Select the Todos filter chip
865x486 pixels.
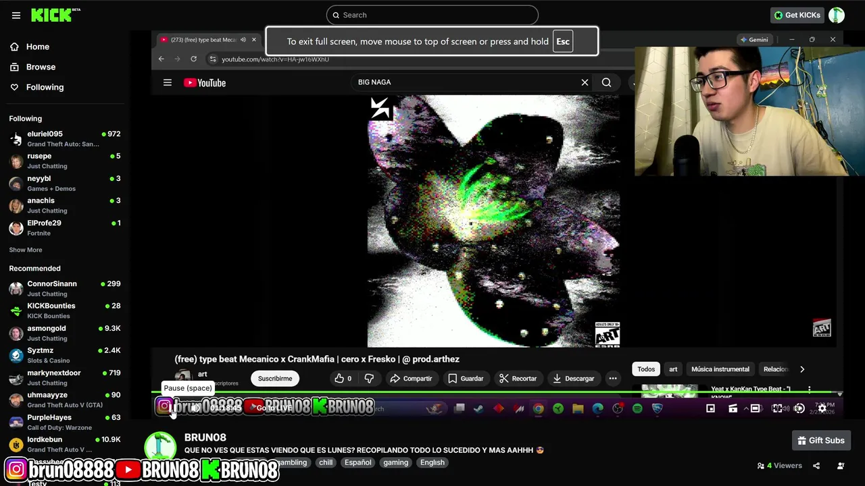tap(646, 369)
